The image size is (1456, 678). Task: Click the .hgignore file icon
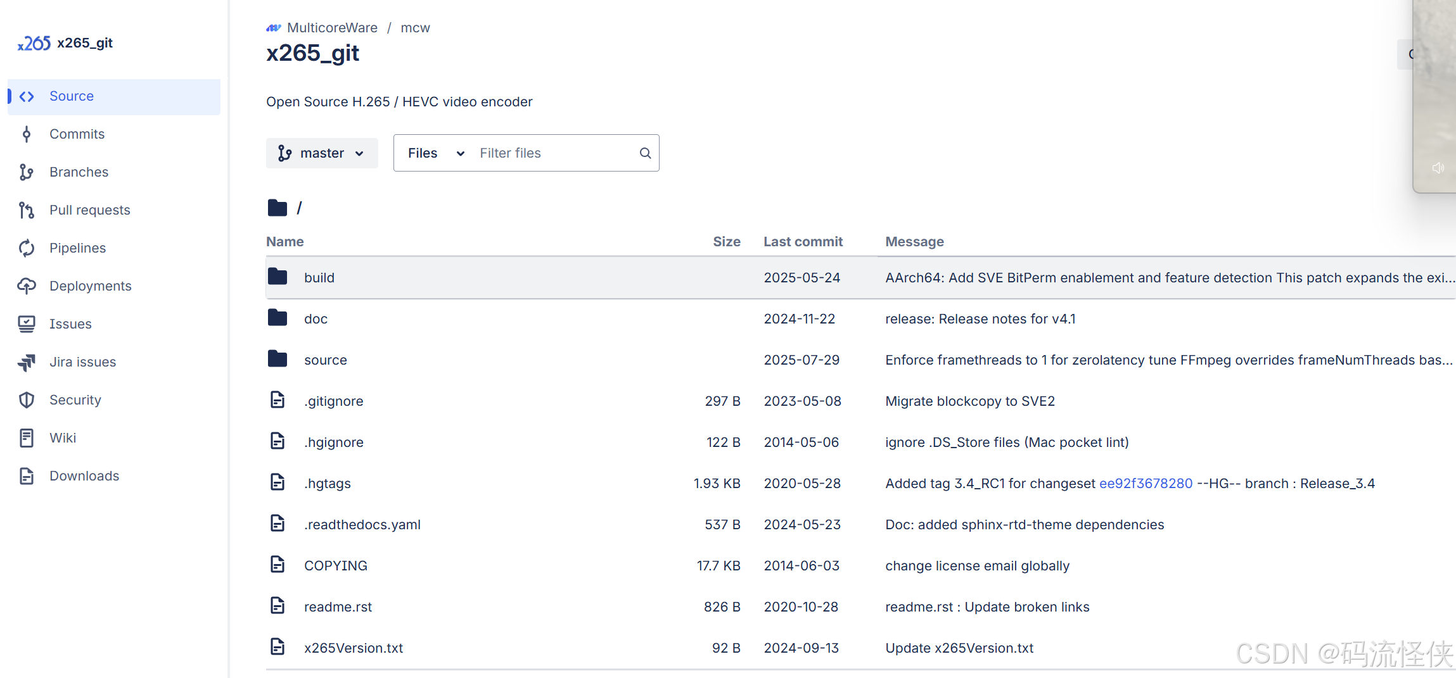coord(278,441)
